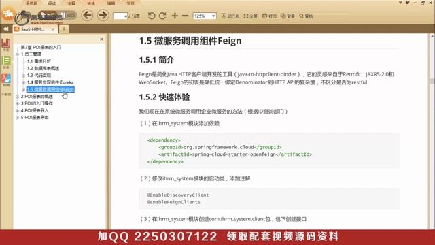Print the document (打印)
This screenshot has width=435, height=245.
point(269,16)
